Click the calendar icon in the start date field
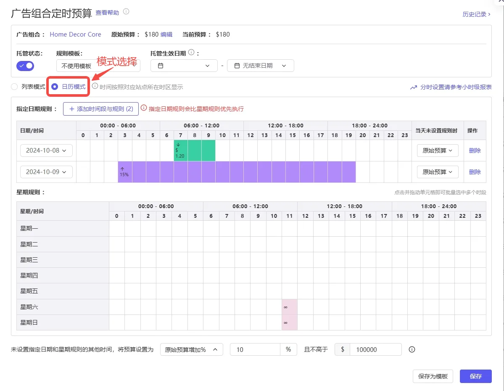Screen dimensions: 504x391 161,66
